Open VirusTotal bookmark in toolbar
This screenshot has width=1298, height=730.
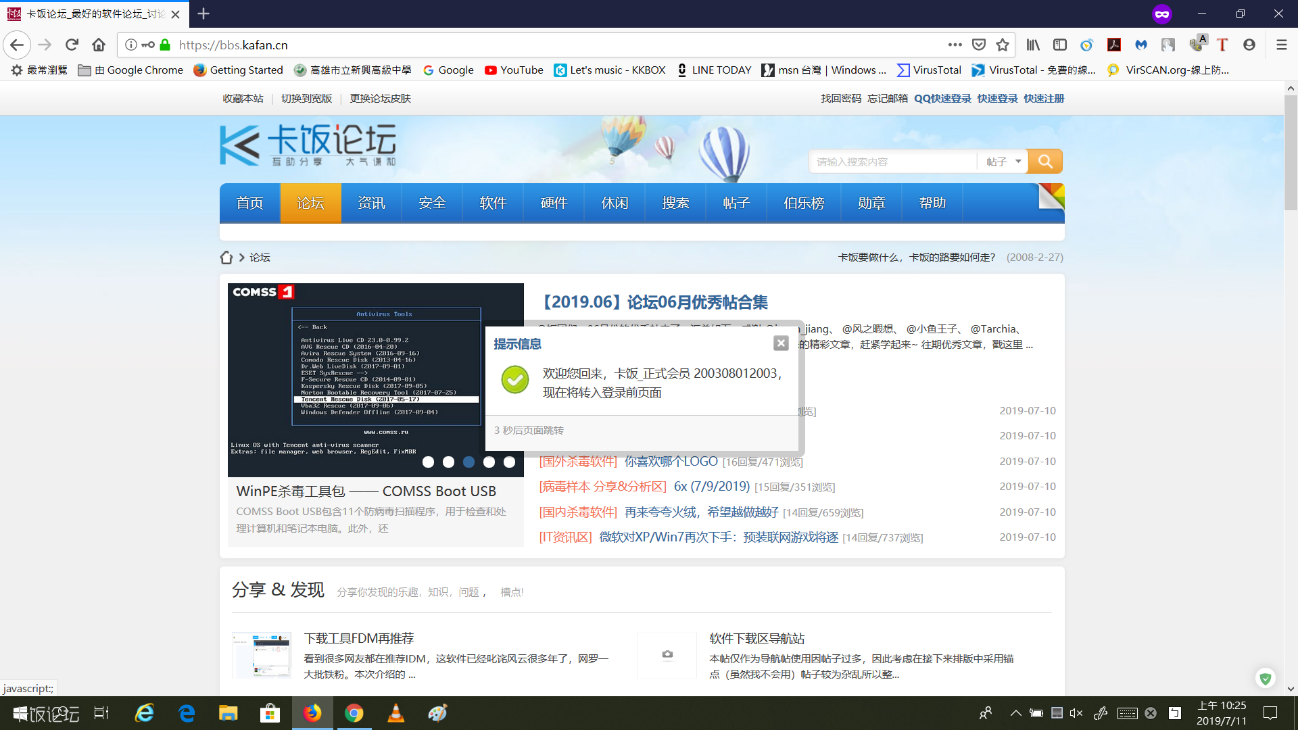click(x=929, y=70)
